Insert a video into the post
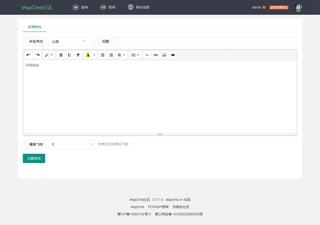The image size is (320, 225). pos(173,55)
